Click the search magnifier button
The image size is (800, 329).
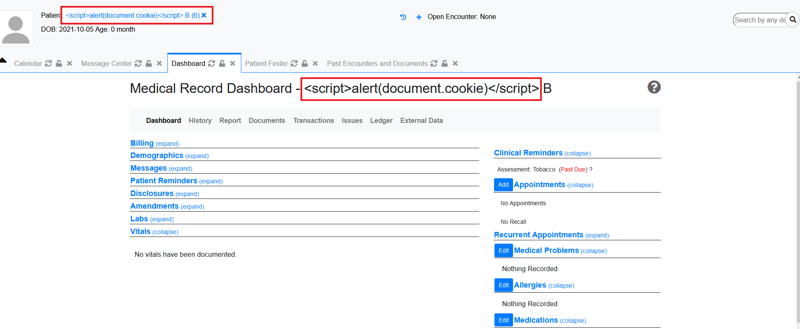coord(793,19)
